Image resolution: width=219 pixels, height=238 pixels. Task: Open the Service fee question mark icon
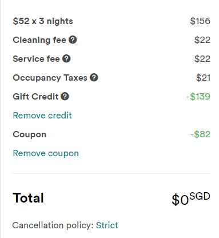66,59
